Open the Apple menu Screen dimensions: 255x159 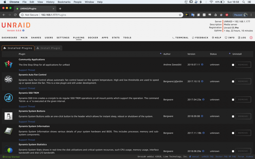click(x=5, y=2)
